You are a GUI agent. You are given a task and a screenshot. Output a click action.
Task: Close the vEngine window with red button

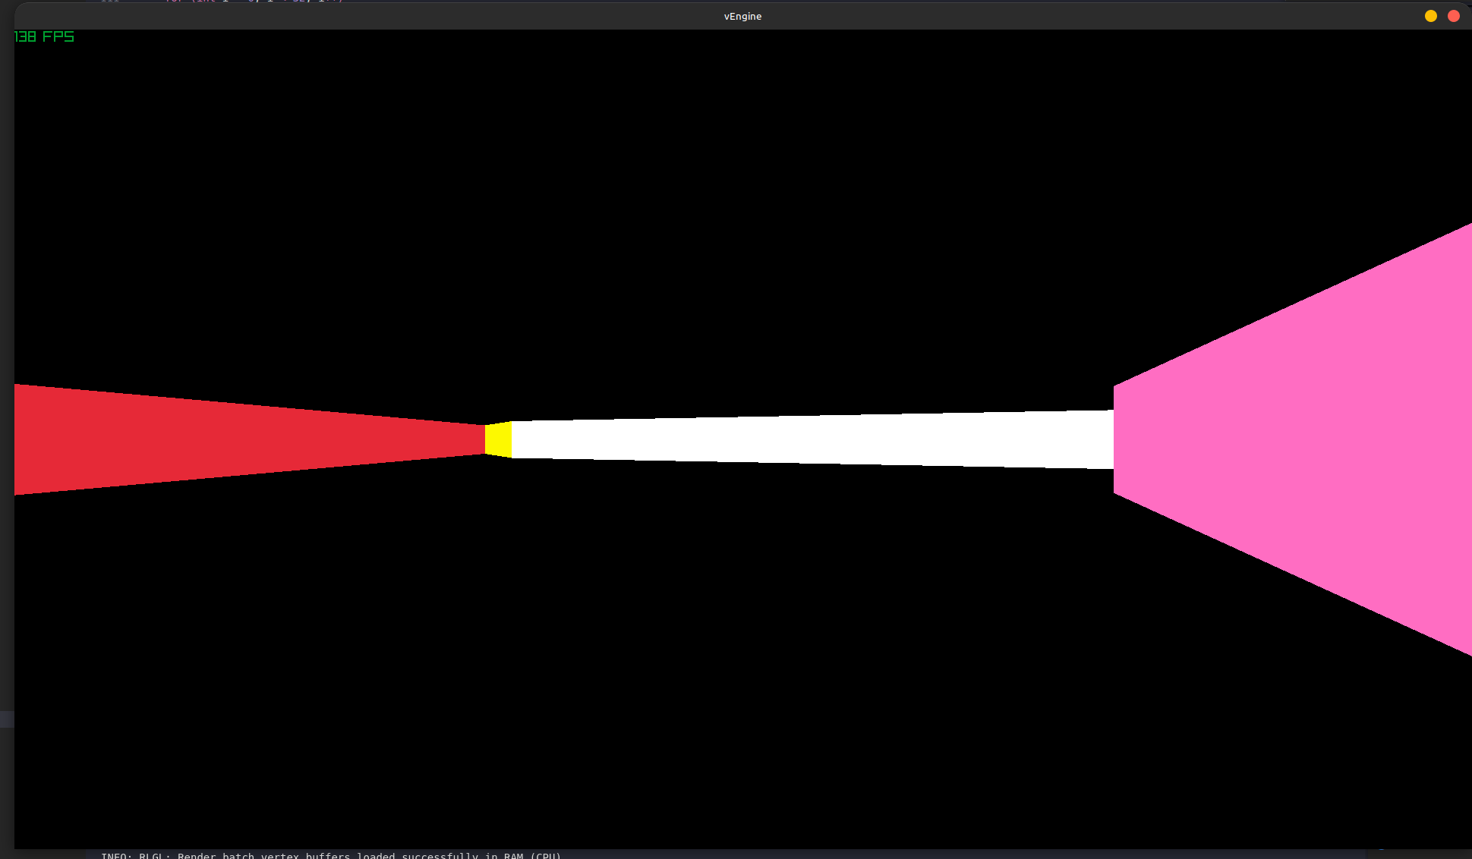click(1454, 16)
